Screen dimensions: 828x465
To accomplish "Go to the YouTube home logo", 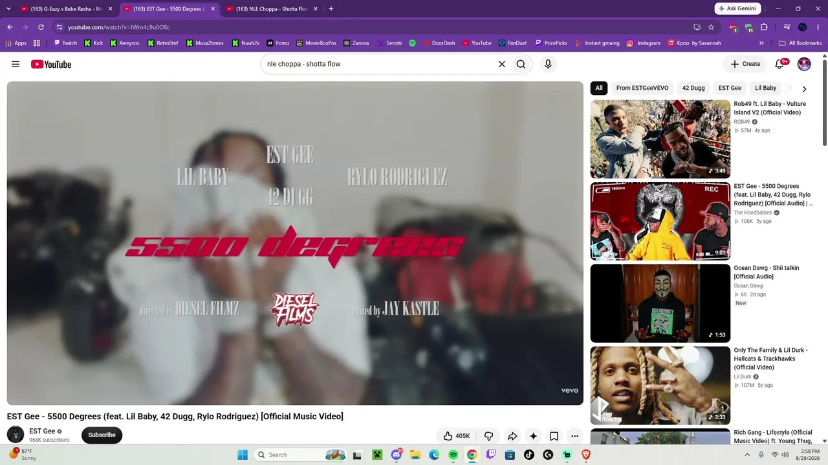I will tap(51, 64).
